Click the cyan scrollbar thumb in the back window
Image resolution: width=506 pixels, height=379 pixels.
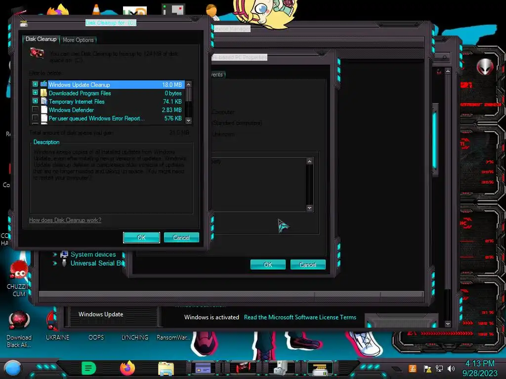click(435, 139)
